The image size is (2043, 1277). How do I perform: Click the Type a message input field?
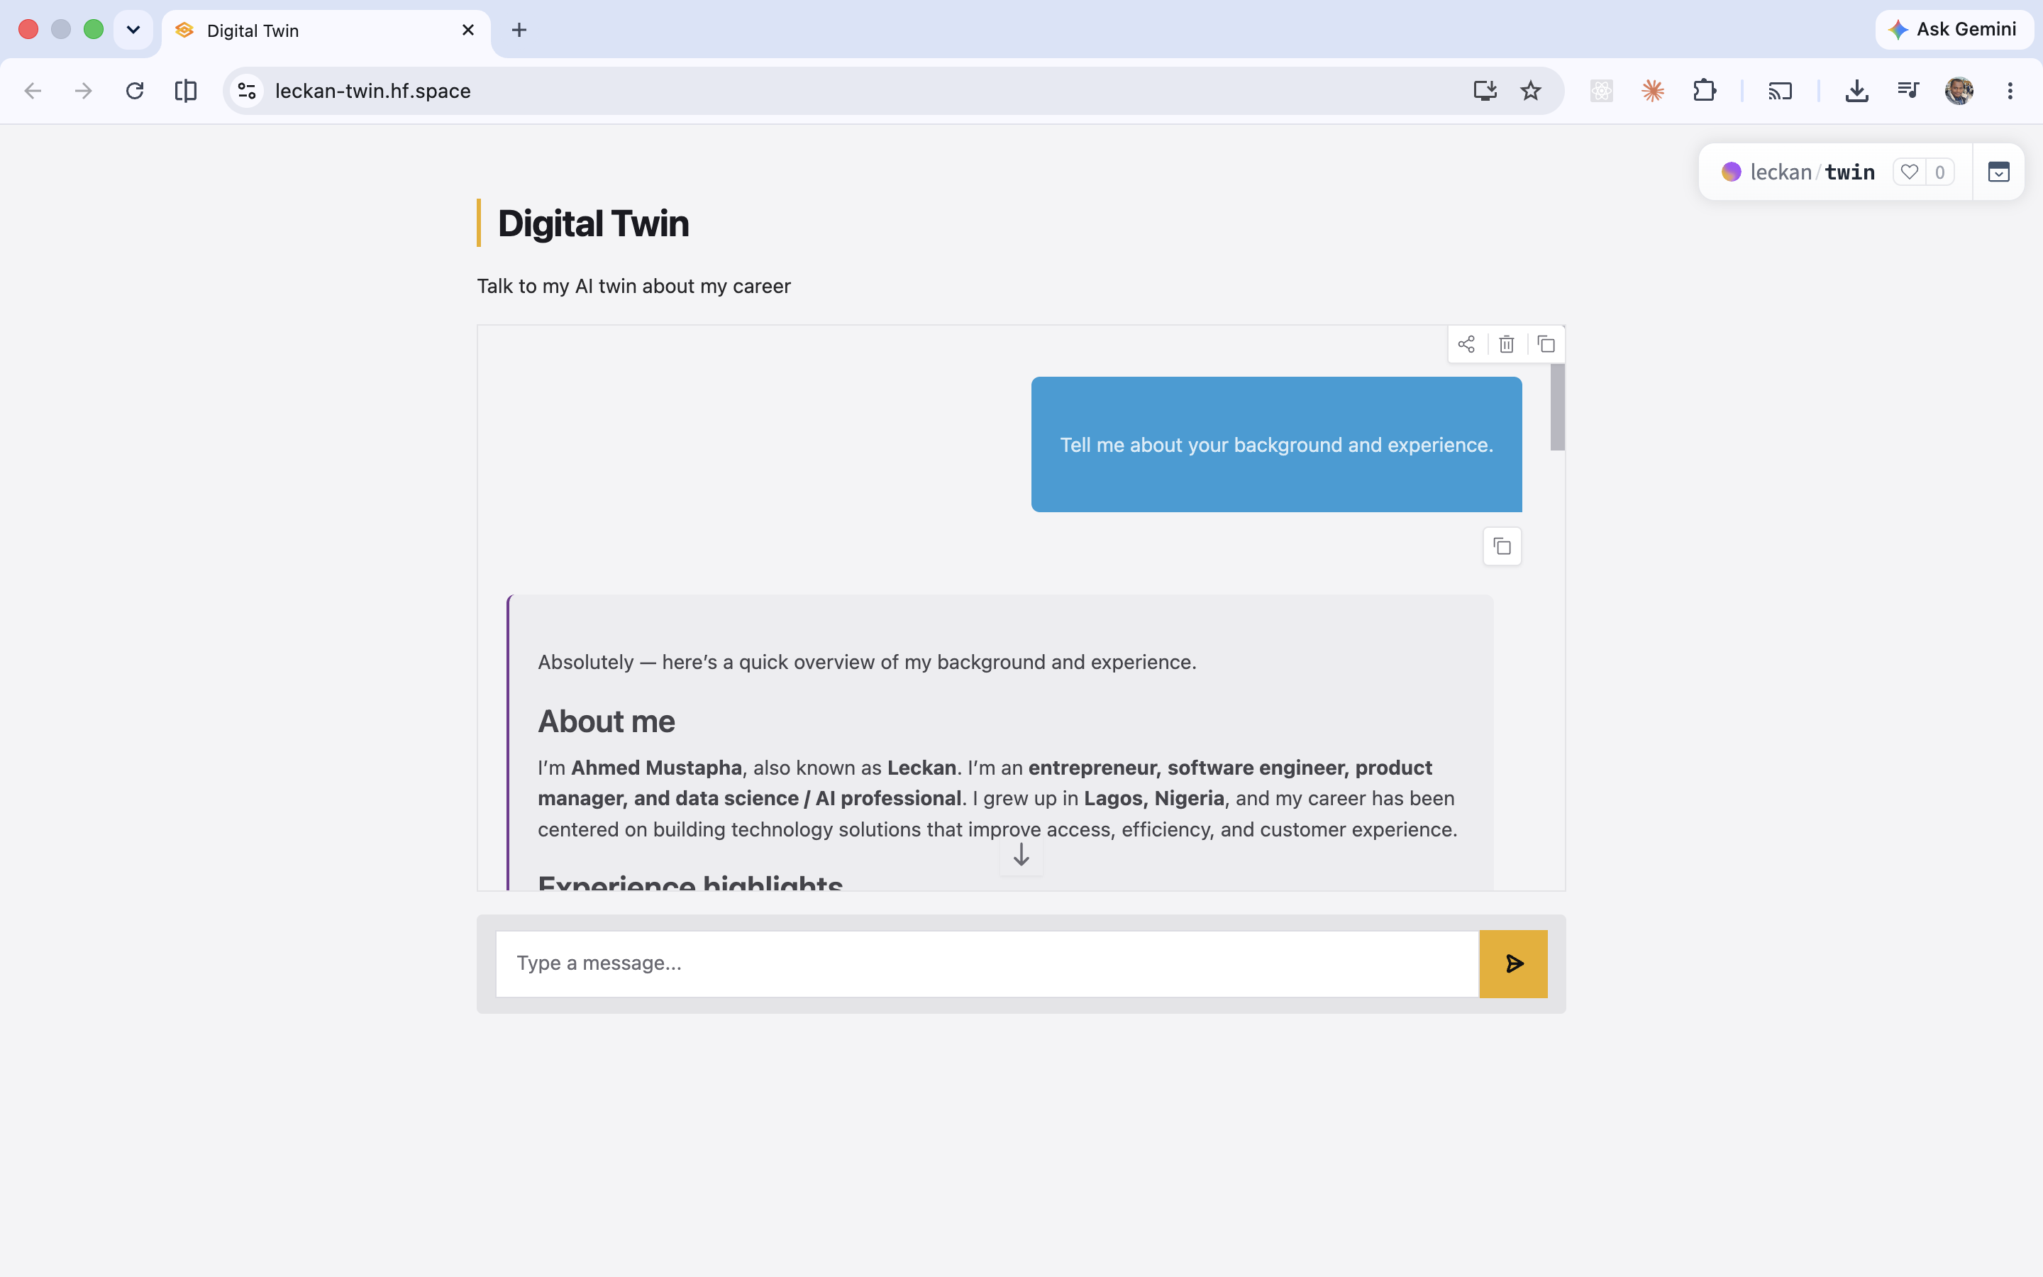[x=987, y=963]
